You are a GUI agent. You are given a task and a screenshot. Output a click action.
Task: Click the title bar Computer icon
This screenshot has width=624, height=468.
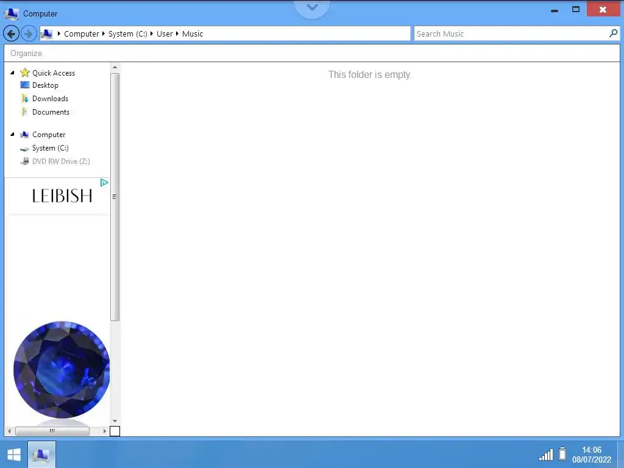point(11,13)
